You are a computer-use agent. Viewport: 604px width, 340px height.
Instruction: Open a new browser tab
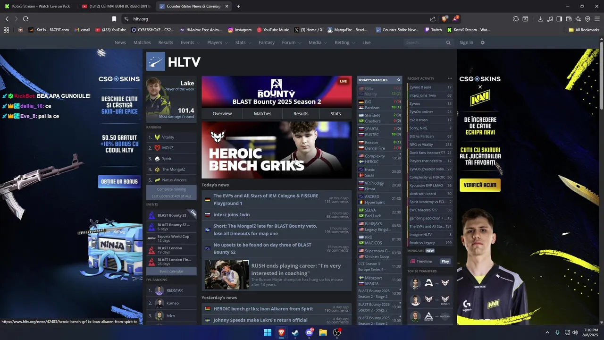[x=238, y=6]
